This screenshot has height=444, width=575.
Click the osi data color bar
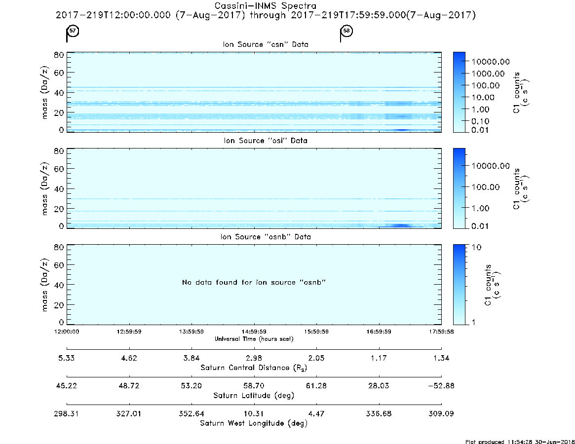pyautogui.click(x=459, y=188)
